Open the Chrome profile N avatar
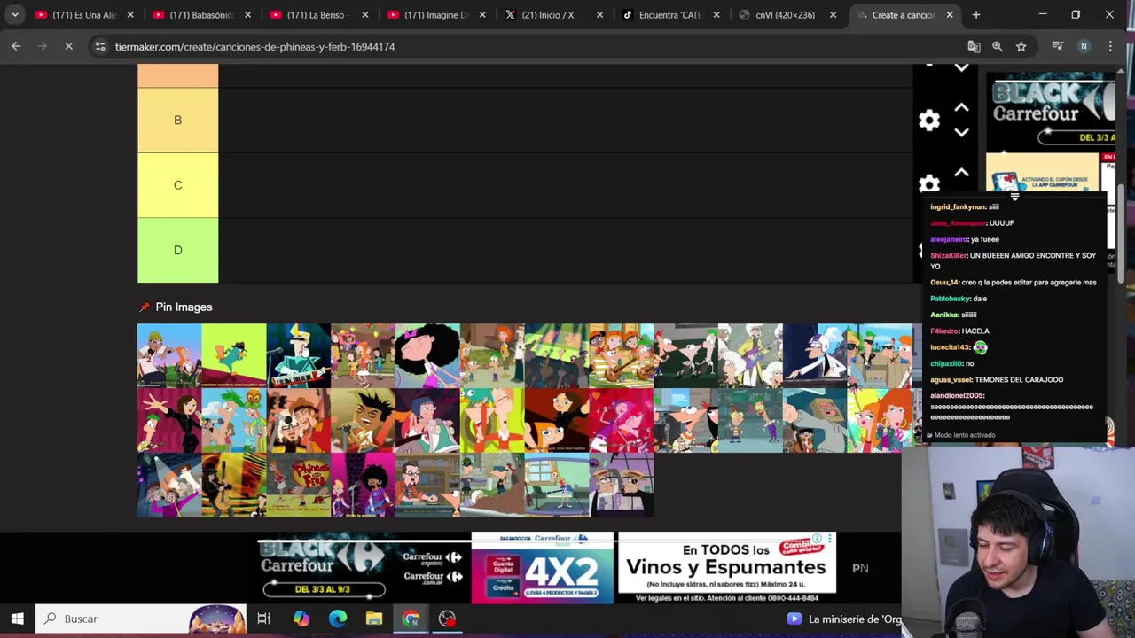The height and width of the screenshot is (638, 1135). [x=1084, y=46]
